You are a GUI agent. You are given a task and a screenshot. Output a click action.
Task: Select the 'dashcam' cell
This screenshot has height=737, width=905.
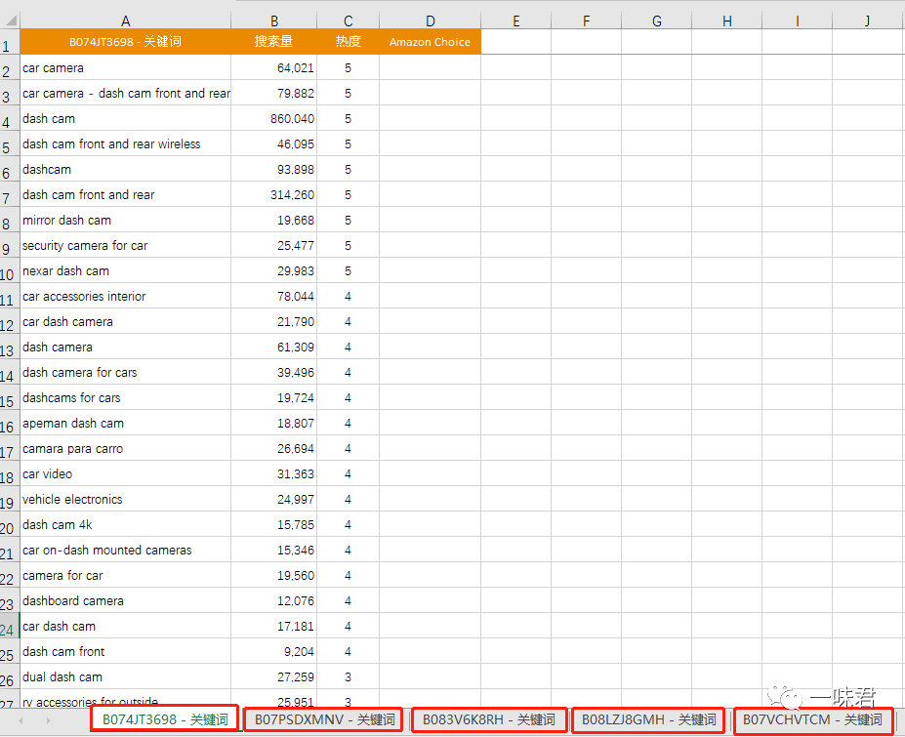click(x=125, y=169)
